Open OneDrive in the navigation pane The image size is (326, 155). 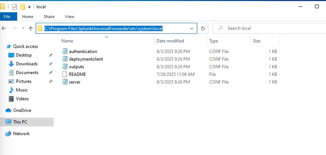(x=22, y=110)
